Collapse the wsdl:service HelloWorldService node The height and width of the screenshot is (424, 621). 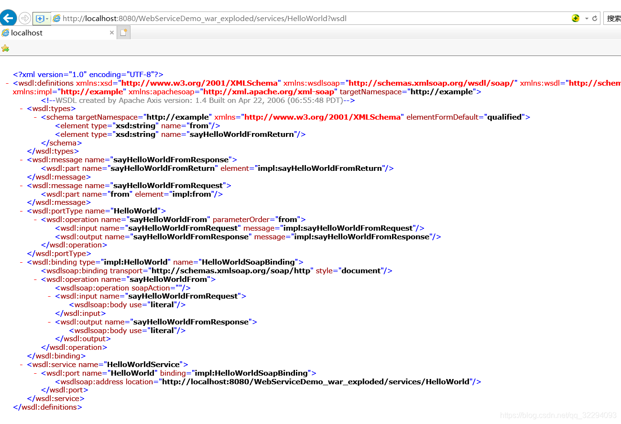[x=22, y=365]
